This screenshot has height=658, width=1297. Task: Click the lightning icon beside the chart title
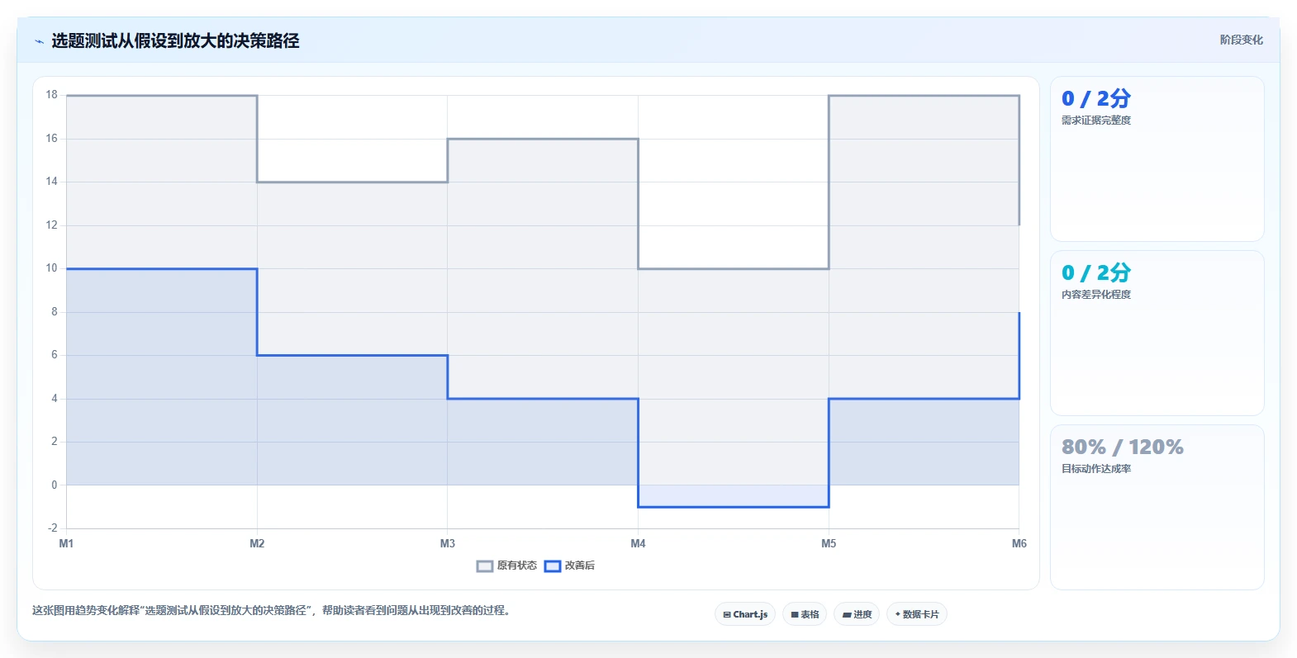point(39,41)
